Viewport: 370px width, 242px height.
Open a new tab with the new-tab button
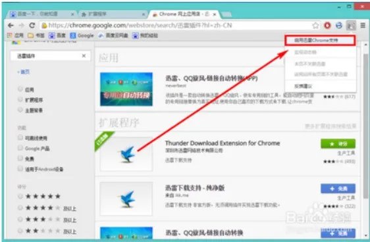(226, 14)
